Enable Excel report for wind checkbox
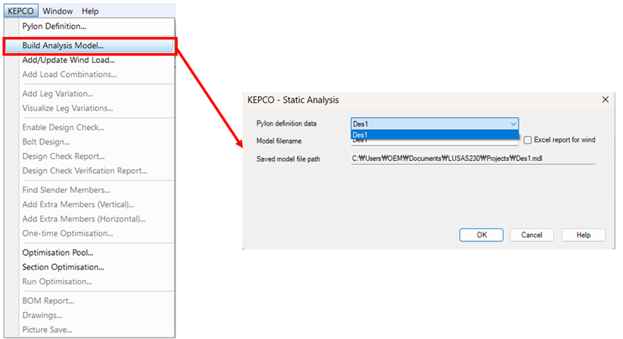The image size is (623, 339). point(528,140)
